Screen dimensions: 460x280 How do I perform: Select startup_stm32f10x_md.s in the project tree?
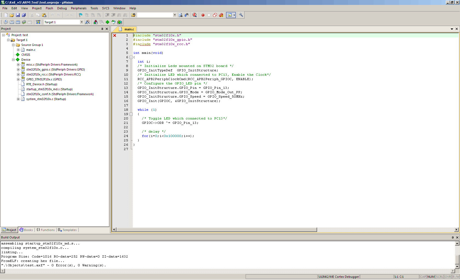coord(49,89)
